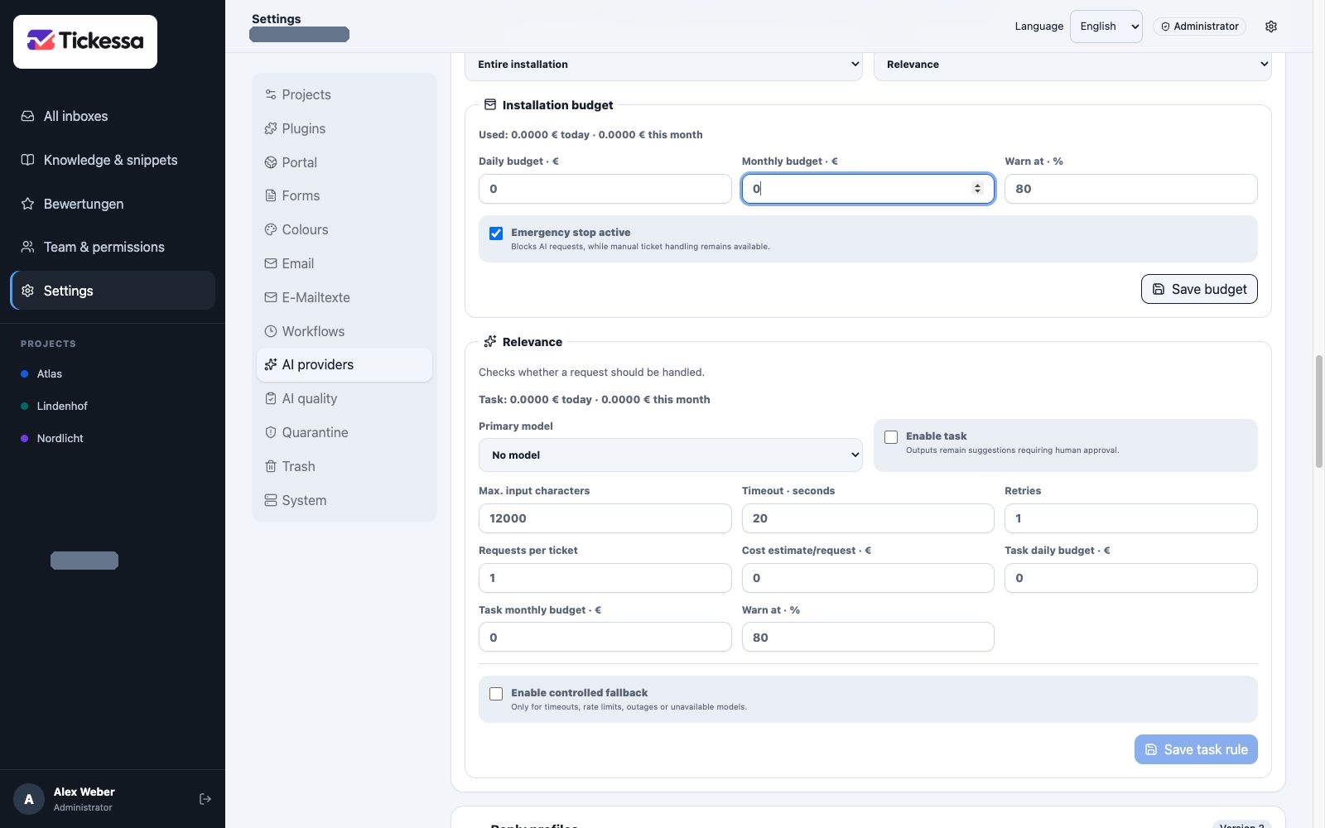
Task: Check the Enable task box
Action: (891, 437)
